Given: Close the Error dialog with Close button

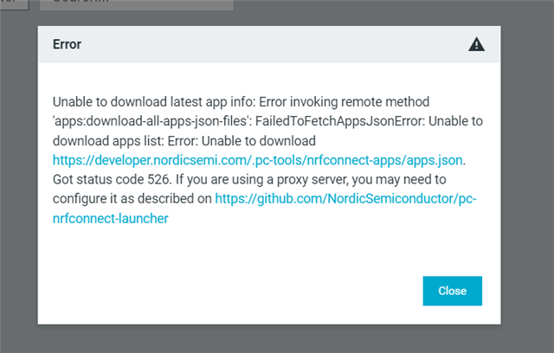Looking at the screenshot, I should point(452,291).
